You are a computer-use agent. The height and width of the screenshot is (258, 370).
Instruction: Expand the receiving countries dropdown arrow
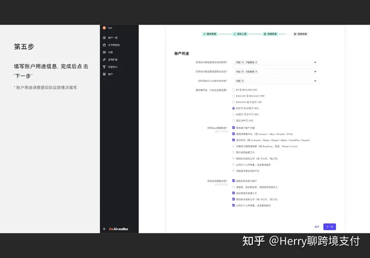pos(315,62)
